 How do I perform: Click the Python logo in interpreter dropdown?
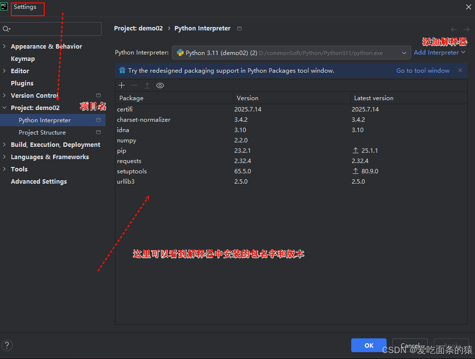(180, 53)
